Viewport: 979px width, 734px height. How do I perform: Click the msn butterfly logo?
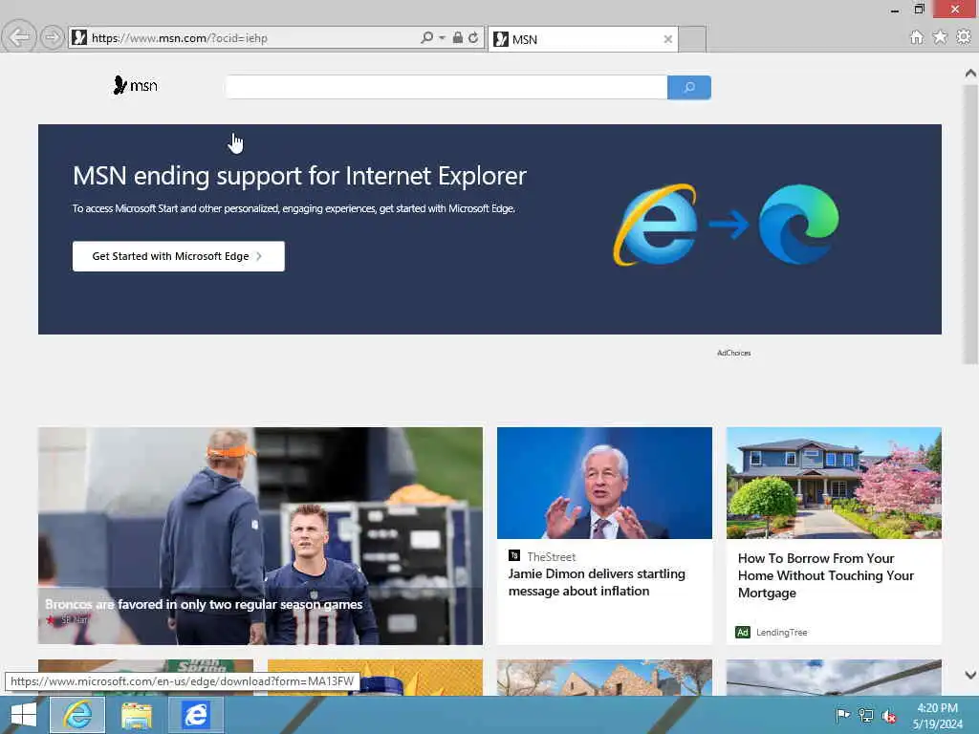135,85
